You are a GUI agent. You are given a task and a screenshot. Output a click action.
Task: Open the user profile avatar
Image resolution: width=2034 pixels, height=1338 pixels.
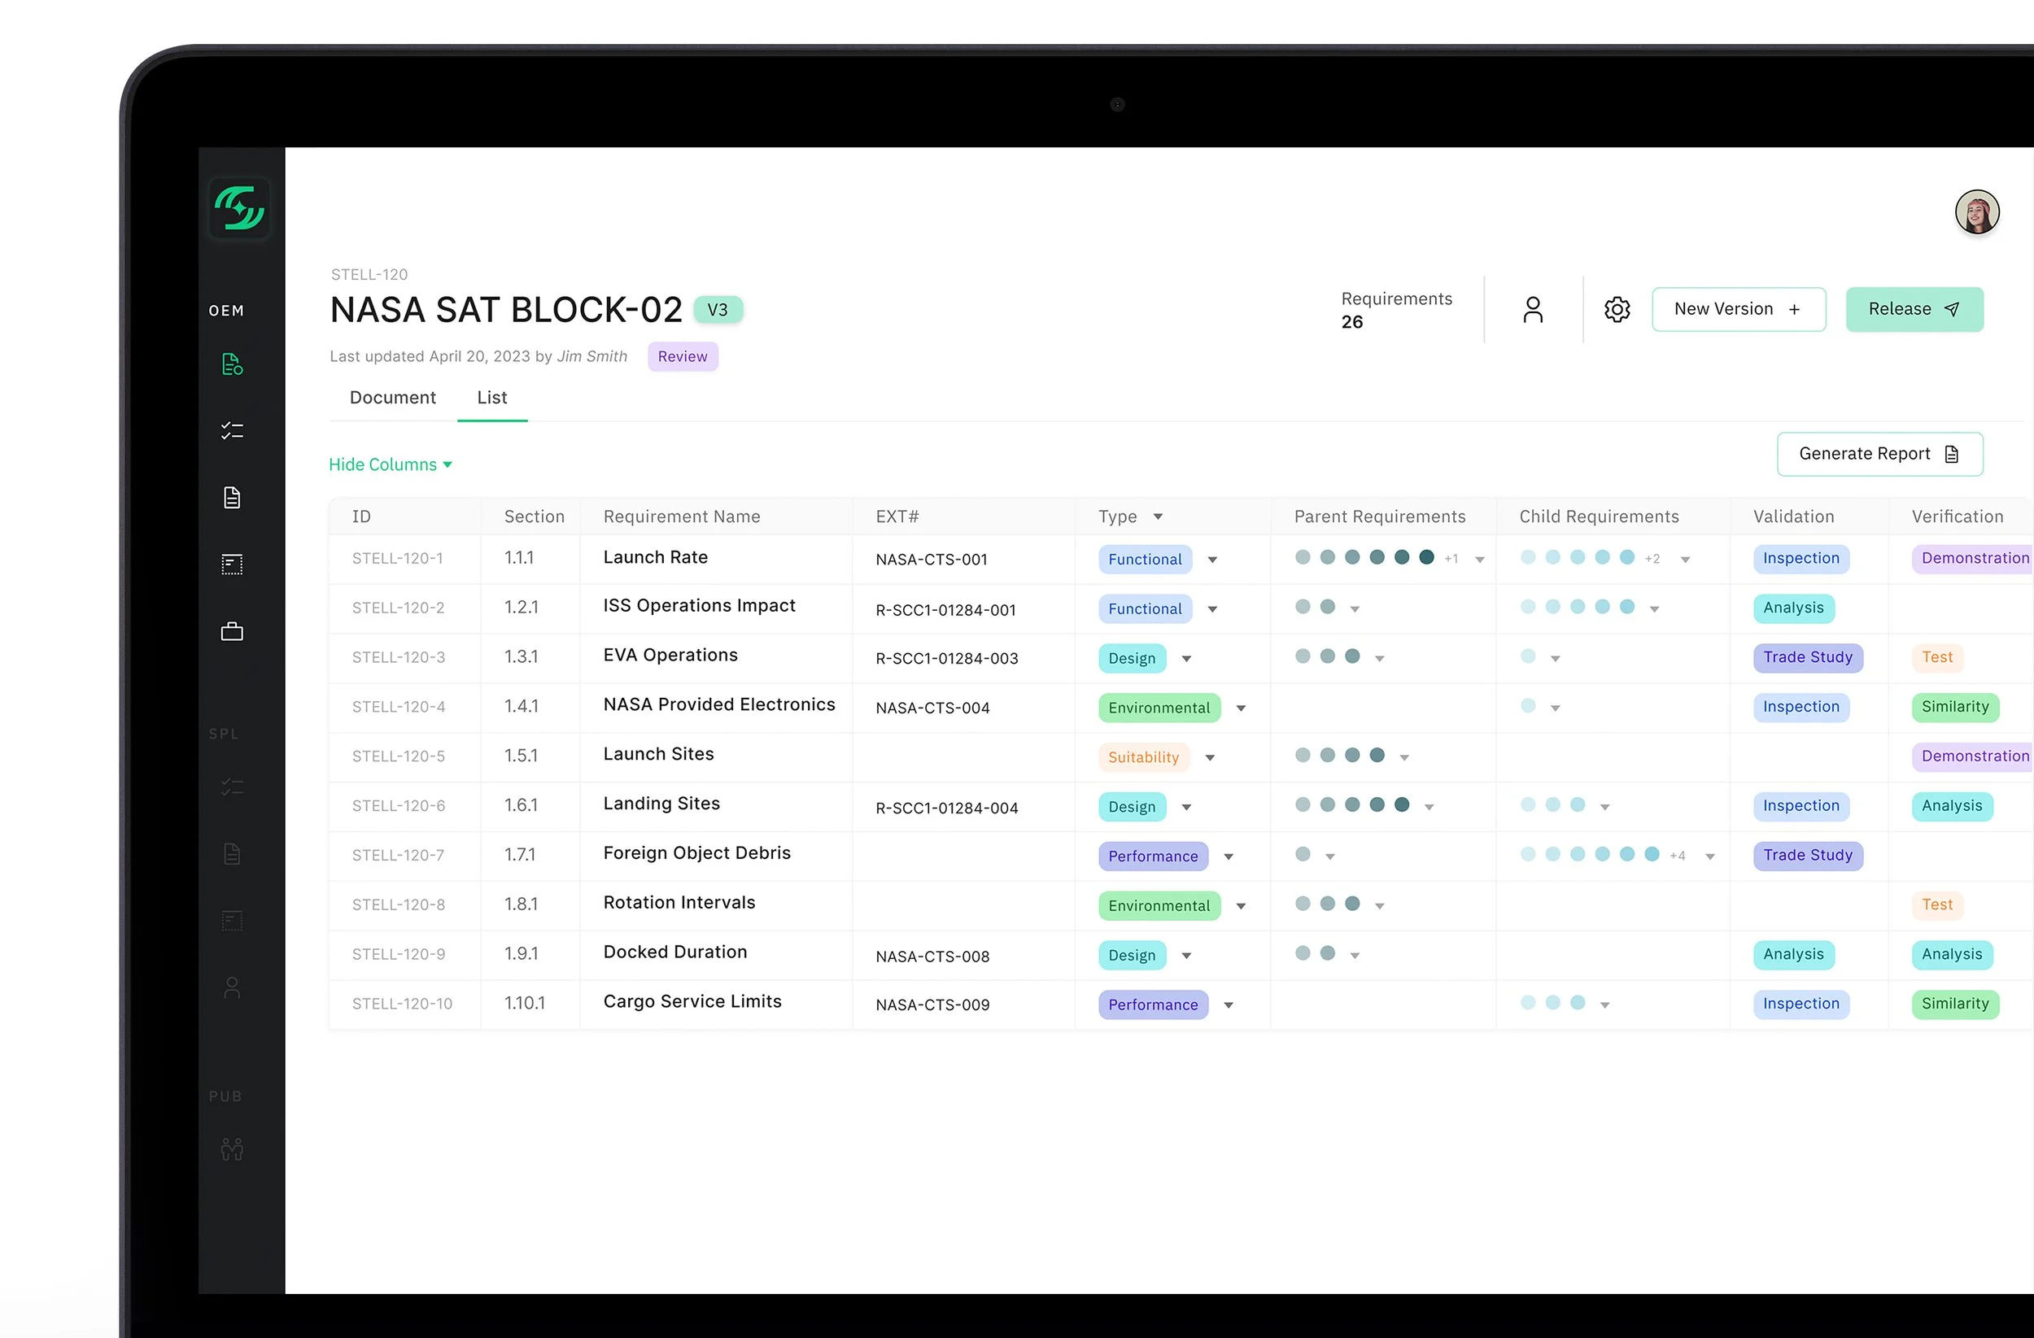coord(1976,212)
